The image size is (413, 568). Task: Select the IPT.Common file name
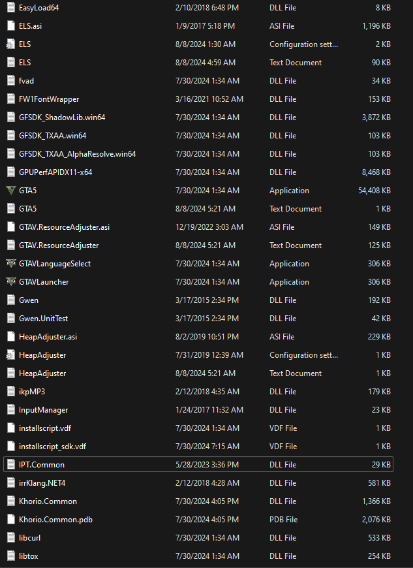42,465
